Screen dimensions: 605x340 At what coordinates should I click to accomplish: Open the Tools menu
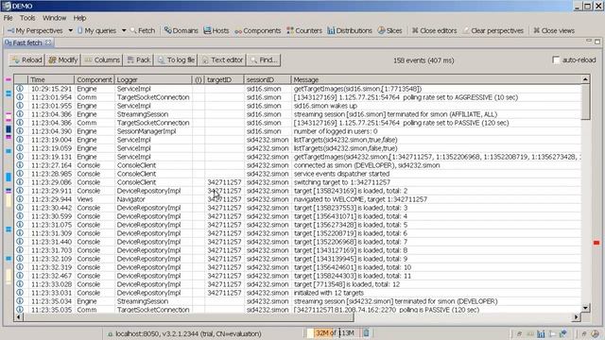click(x=27, y=18)
